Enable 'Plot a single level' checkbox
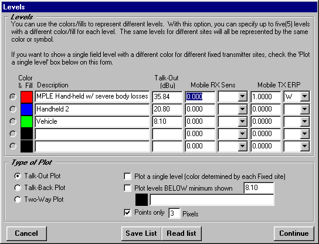Screen dimensions: 319x244 click(x=128, y=176)
